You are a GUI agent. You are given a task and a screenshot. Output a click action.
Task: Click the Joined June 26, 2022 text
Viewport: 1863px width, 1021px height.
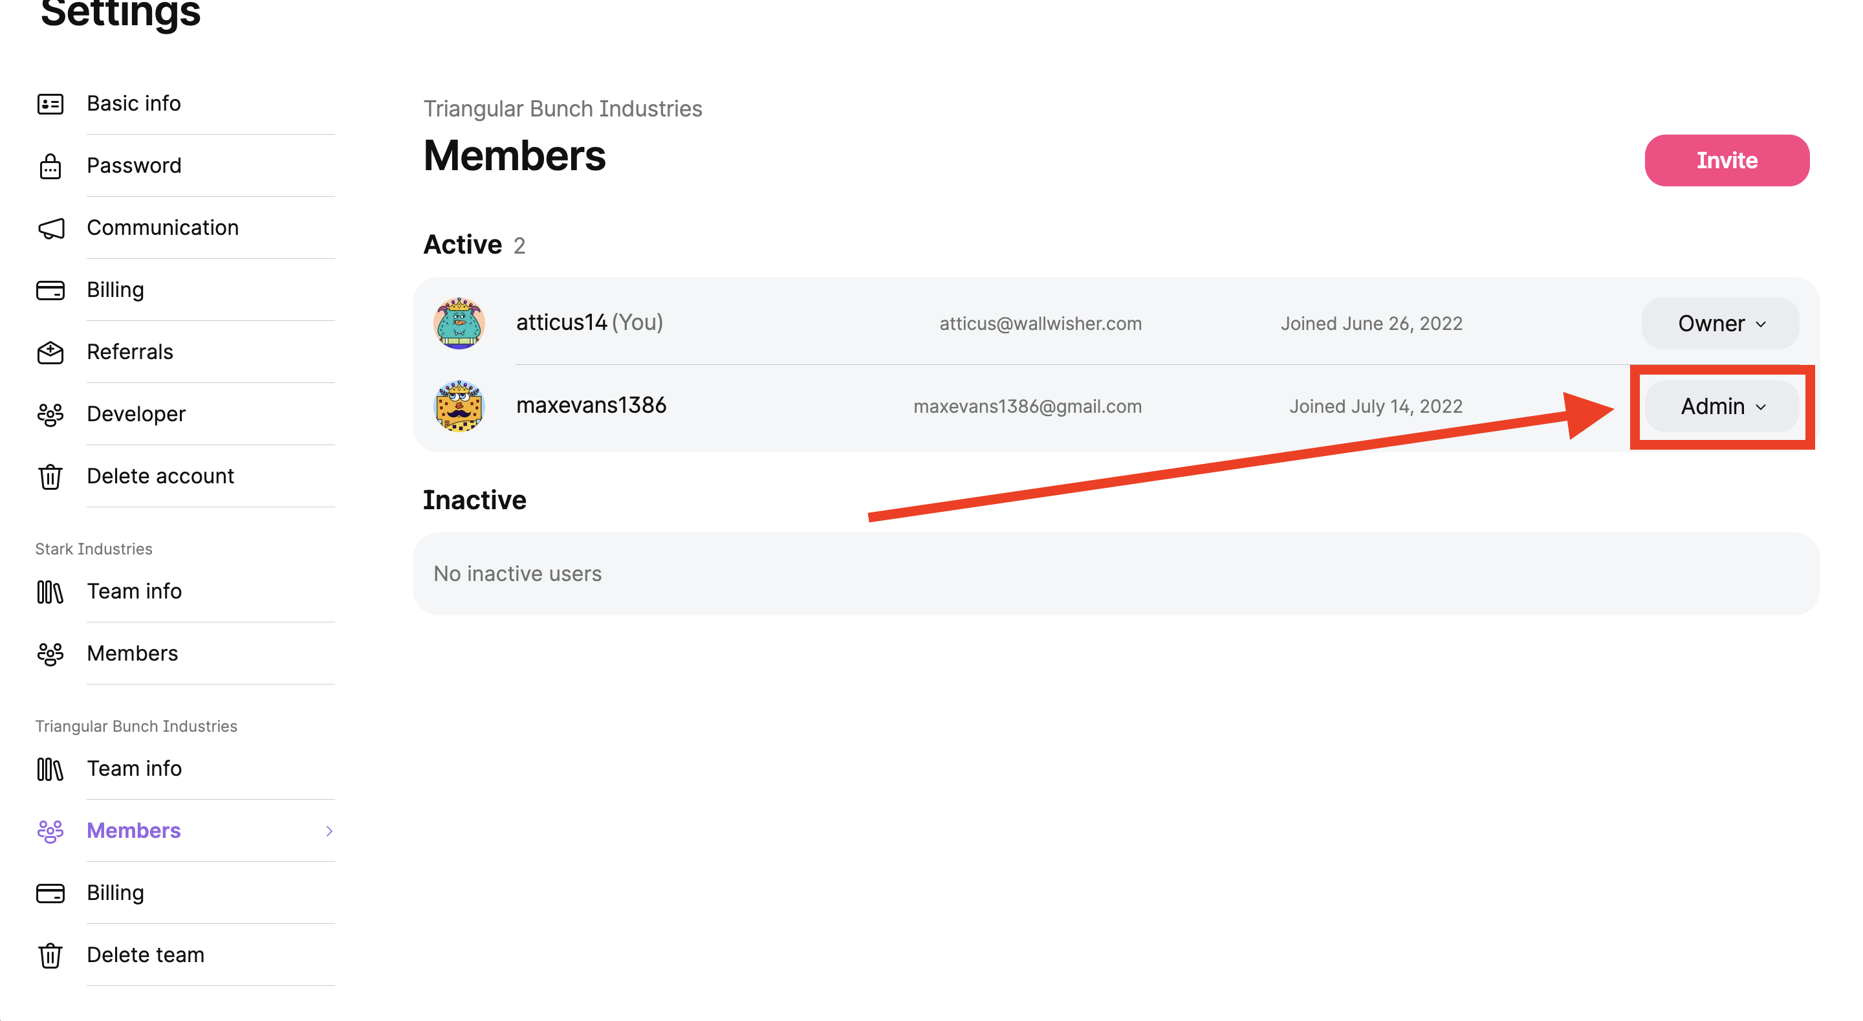click(x=1371, y=324)
